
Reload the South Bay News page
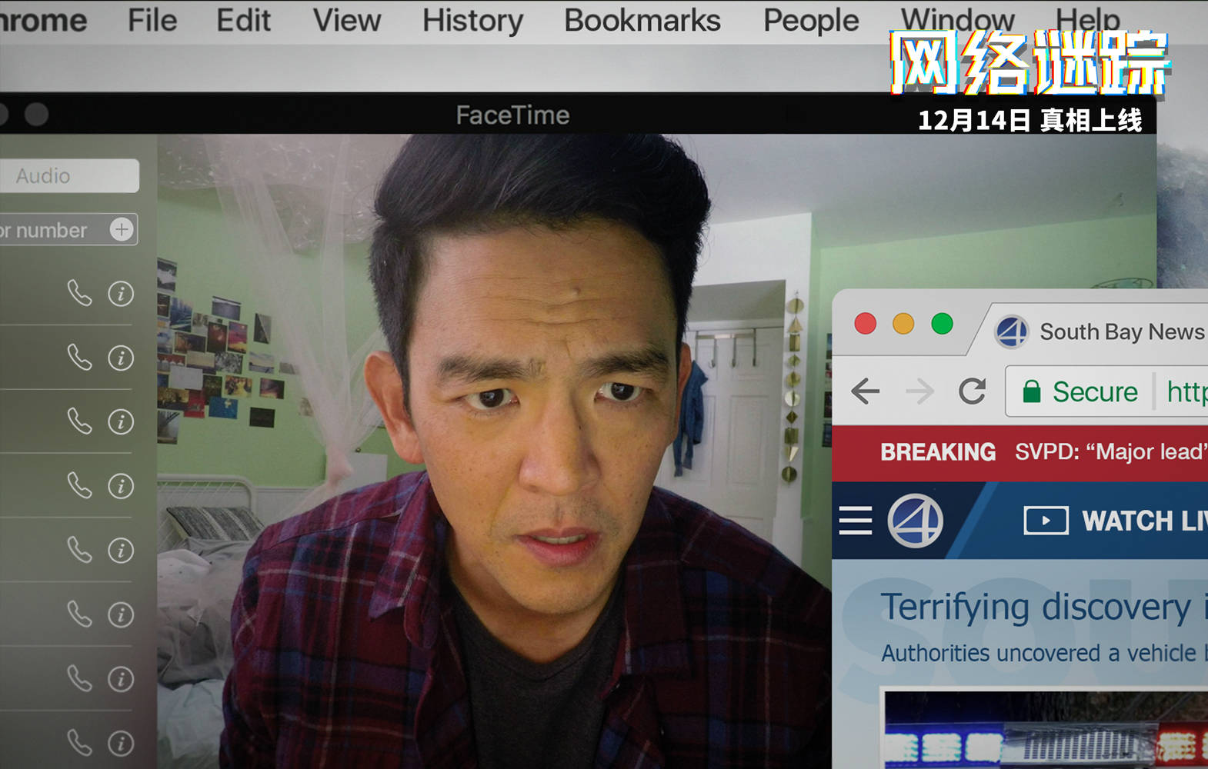tap(972, 391)
